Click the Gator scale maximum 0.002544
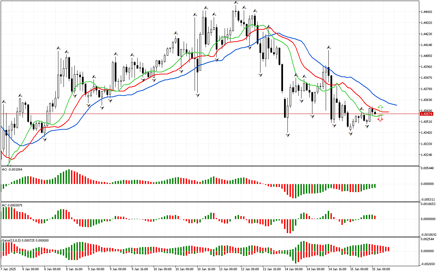The width and height of the screenshot is (437, 273). [x=427, y=239]
